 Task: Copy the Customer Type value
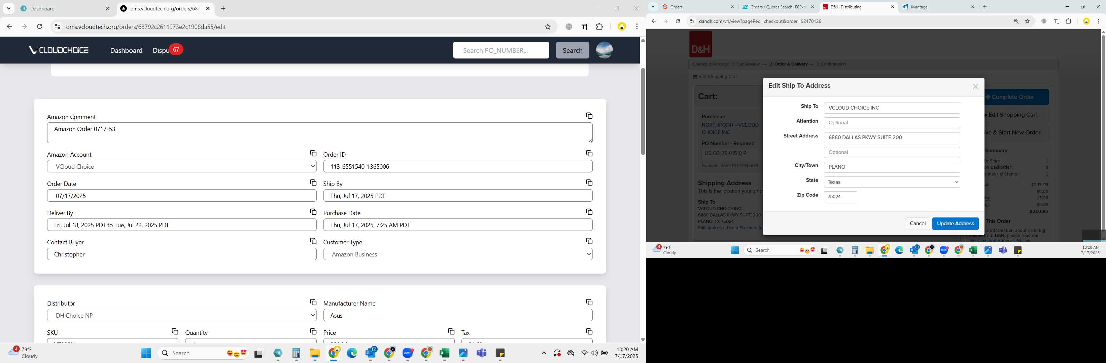tap(589, 241)
